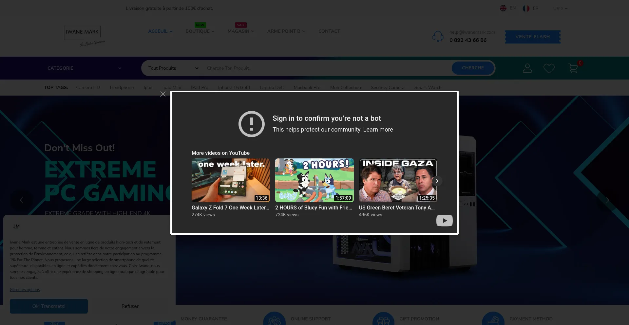The width and height of the screenshot is (629, 325).
Task: Click the headset support icon
Action: point(438,36)
